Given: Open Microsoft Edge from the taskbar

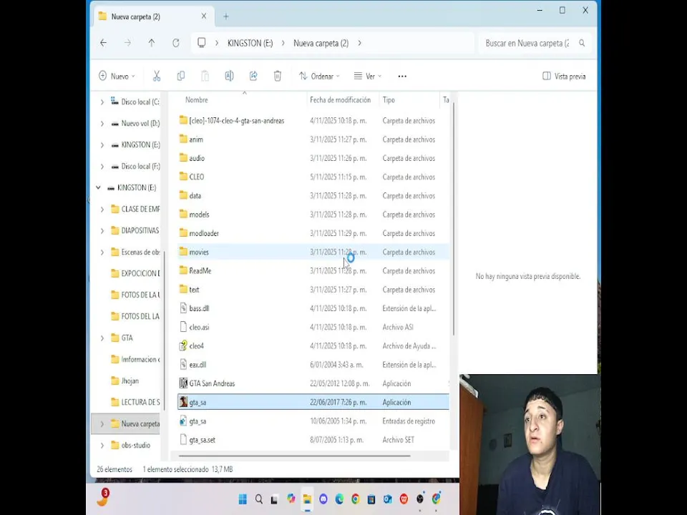Looking at the screenshot, I should pos(339,499).
